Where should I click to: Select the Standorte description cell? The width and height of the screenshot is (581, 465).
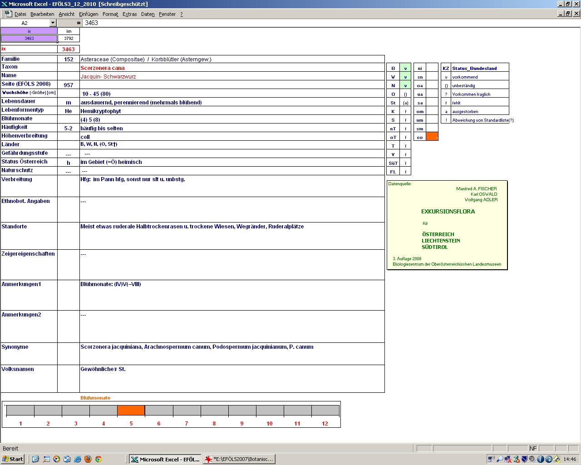(x=232, y=236)
